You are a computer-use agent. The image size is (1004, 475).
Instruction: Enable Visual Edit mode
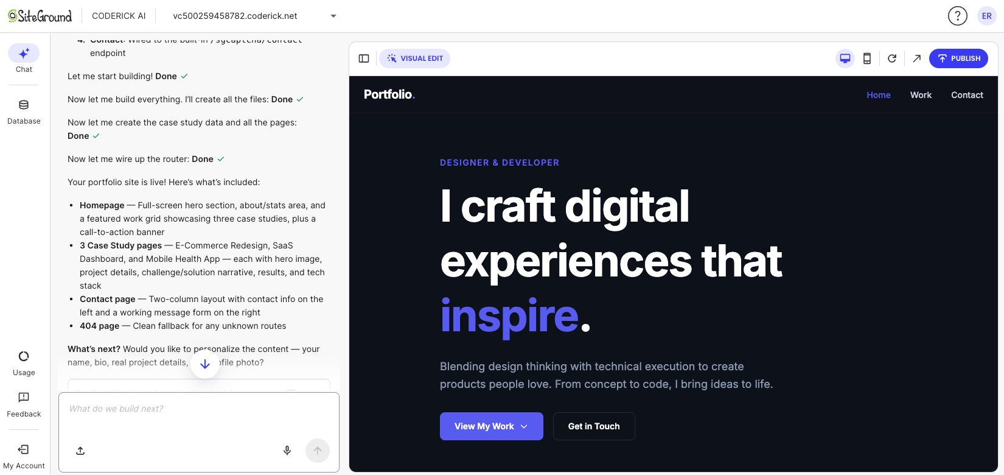point(415,58)
